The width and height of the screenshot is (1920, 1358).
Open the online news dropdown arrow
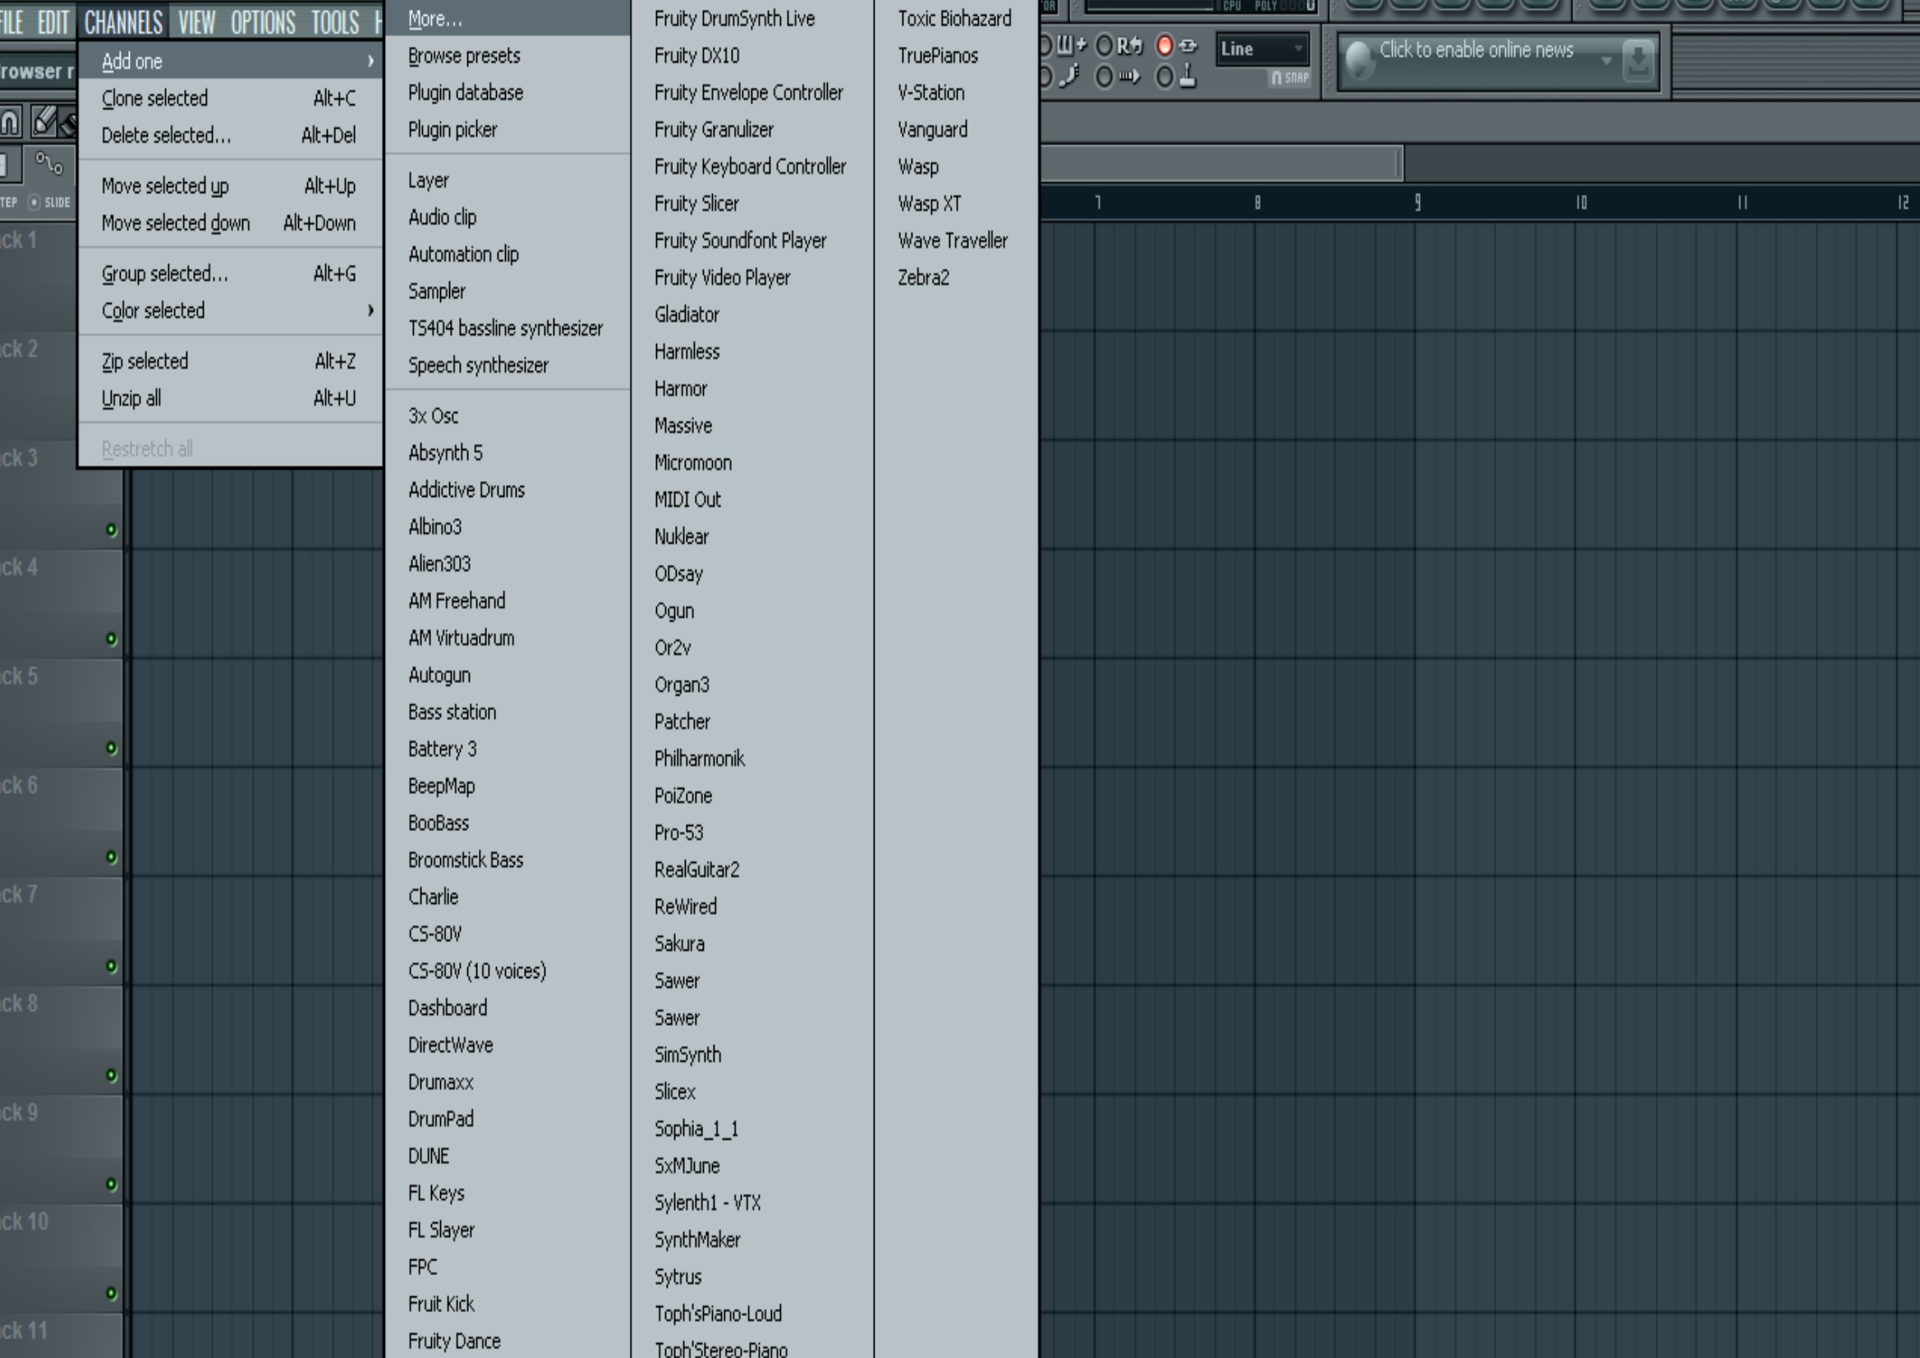pyautogui.click(x=1606, y=60)
